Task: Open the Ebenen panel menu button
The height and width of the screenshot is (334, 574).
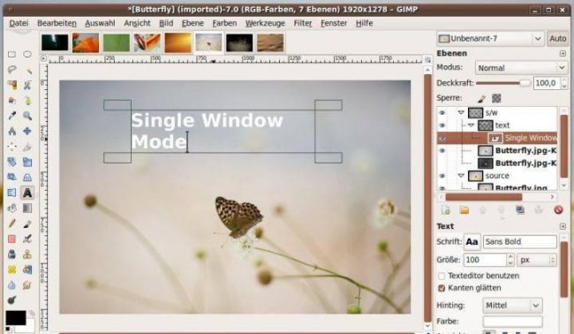Action: 563,54
